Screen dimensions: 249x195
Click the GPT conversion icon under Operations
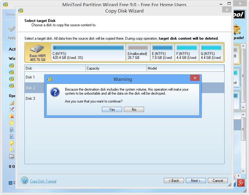pos(12,157)
